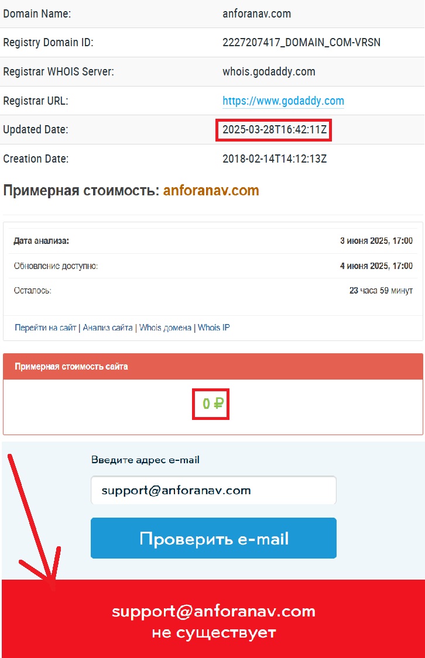The height and width of the screenshot is (658, 425).
Task: Click the remaining time '23 часа 59 минут'
Action: 381,290
